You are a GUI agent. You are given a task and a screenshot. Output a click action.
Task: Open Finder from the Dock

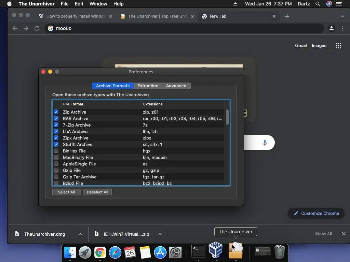[70, 252]
